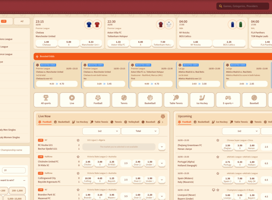This screenshot has width=272, height=200.
Task: Bet on Tottenham Hotspur at 7.50
Action: point(163,43)
